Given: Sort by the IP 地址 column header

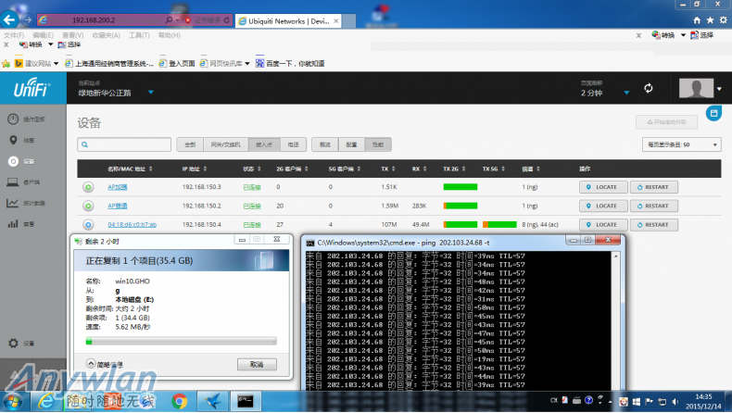Looking at the screenshot, I should point(195,169).
